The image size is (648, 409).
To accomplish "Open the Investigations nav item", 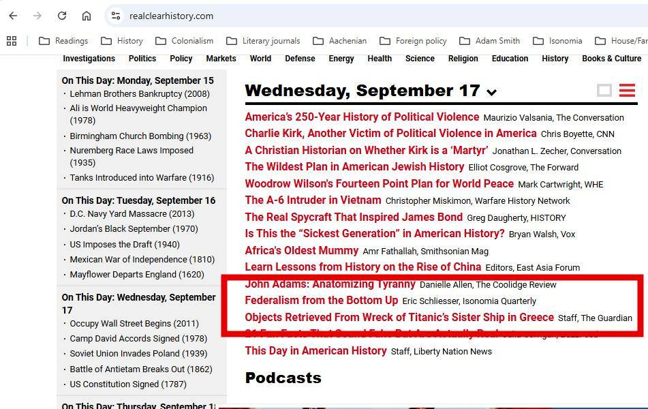I will (x=89, y=59).
